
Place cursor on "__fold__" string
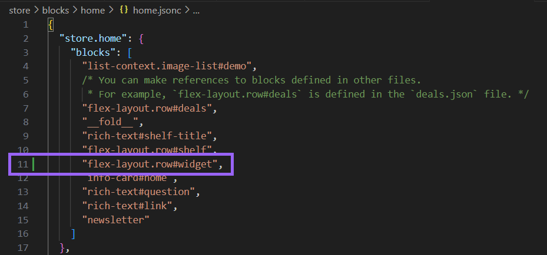tap(113, 122)
